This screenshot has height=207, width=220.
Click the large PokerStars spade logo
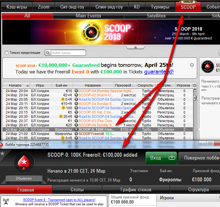24,162
